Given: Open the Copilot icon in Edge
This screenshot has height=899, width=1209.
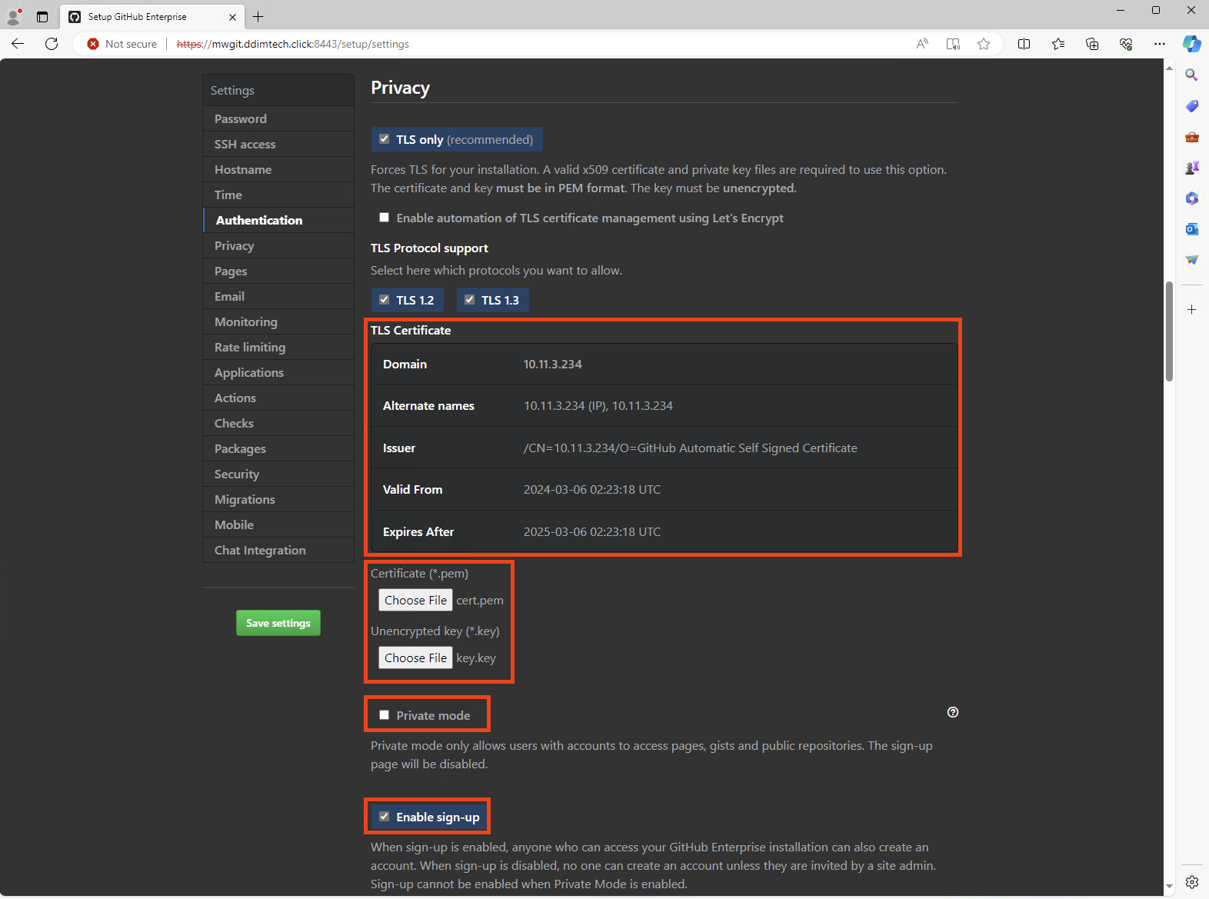Looking at the screenshot, I should pyautogui.click(x=1191, y=44).
